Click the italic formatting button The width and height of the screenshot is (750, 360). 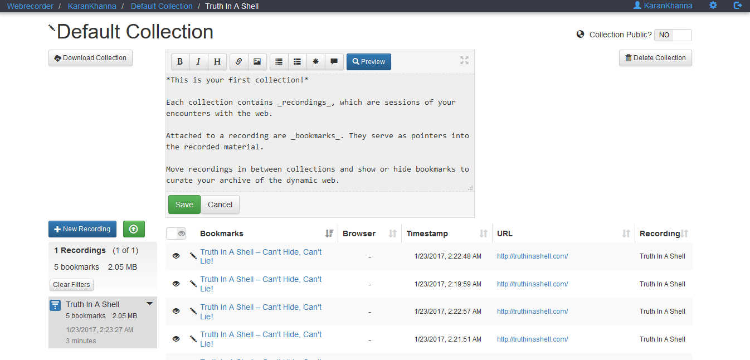tap(198, 62)
